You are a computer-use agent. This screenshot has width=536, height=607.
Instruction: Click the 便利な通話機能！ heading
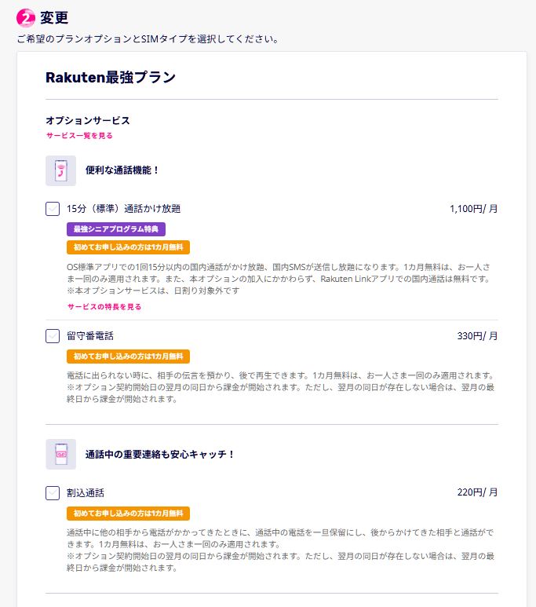click(122, 170)
